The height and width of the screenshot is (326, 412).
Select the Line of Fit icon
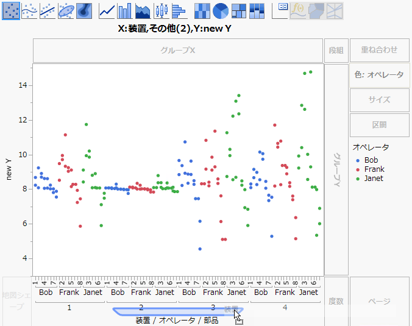pyautogui.click(x=48, y=10)
